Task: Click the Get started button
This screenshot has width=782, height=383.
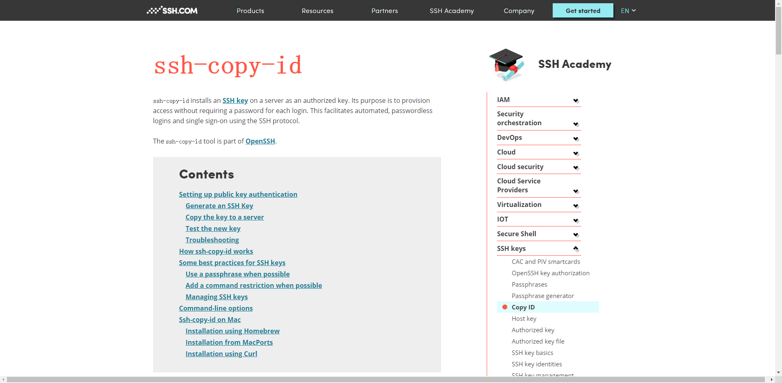Action: pyautogui.click(x=582, y=11)
